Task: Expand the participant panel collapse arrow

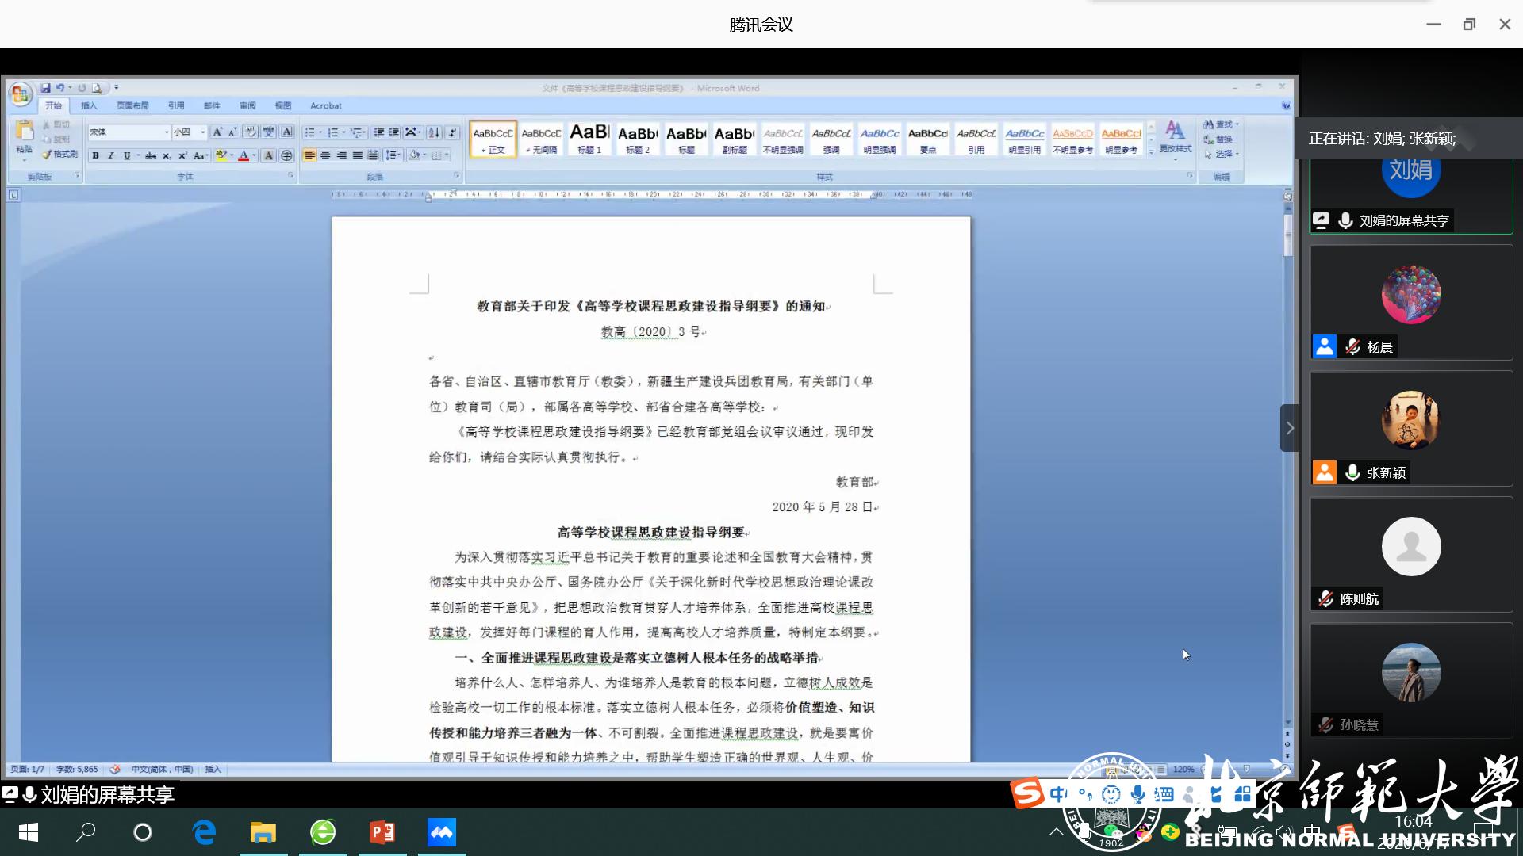Action: point(1289,428)
